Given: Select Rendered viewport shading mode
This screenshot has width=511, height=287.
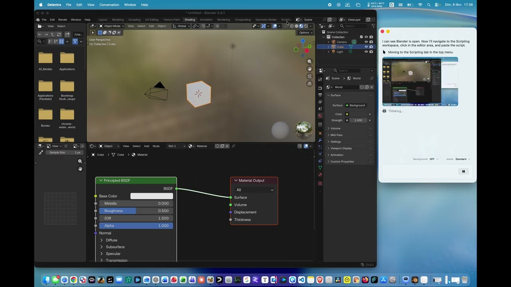Looking at the screenshot, I should point(306,26).
